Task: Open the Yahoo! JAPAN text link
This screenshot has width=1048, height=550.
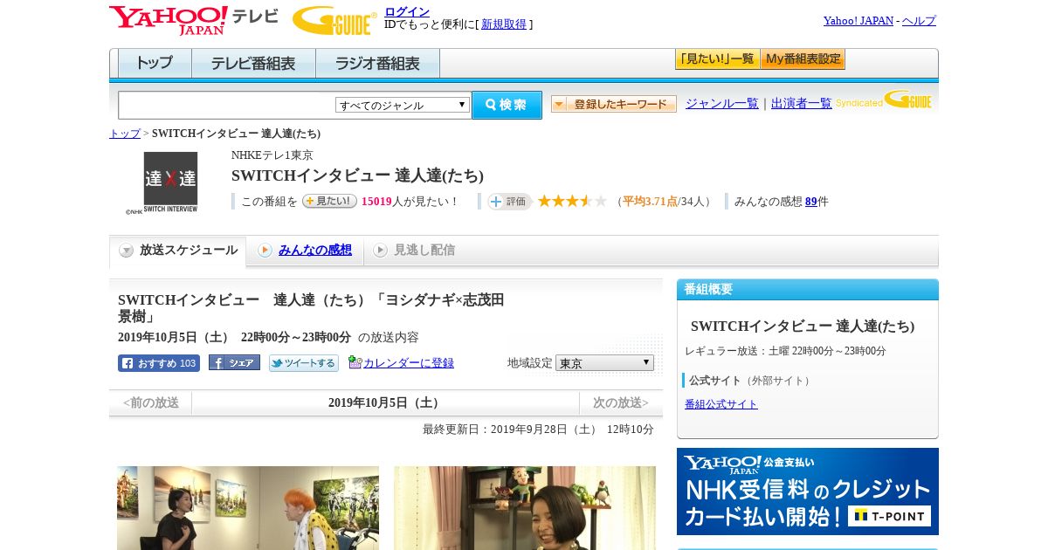Action: click(858, 21)
